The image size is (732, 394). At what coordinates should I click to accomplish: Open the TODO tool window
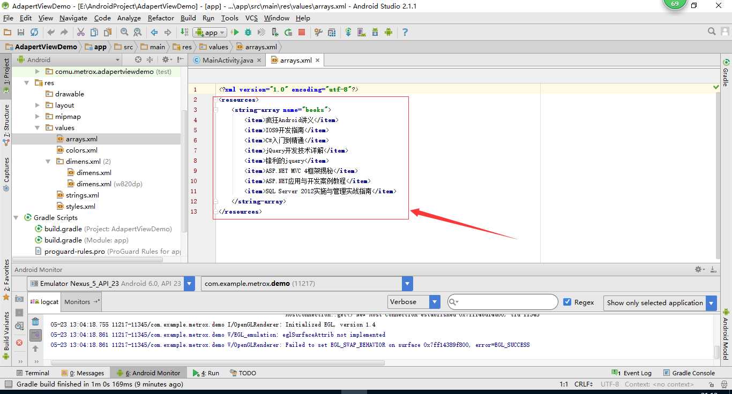tap(243, 373)
